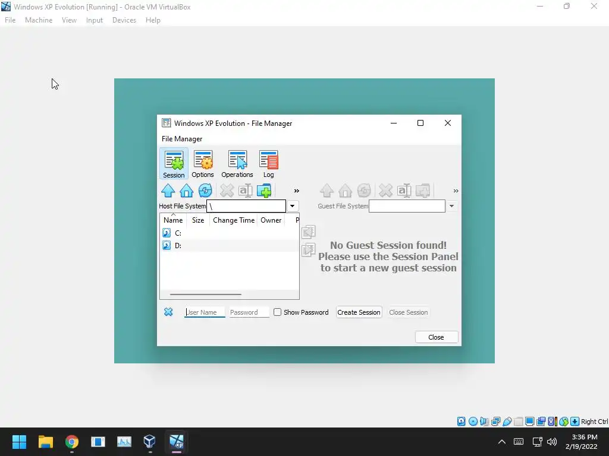Click the guest new directory icon
Viewport: 609px width, 456px height.
click(x=423, y=191)
